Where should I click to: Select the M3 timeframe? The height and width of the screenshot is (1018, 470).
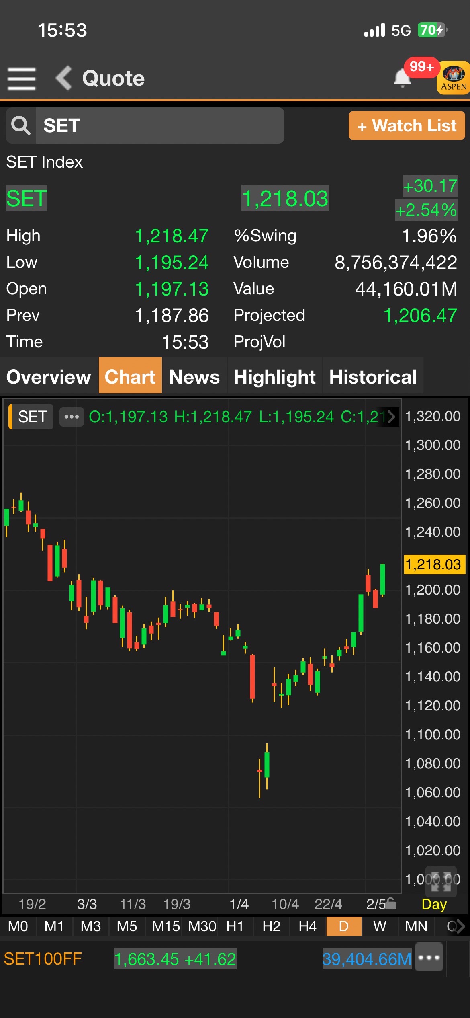[90, 926]
